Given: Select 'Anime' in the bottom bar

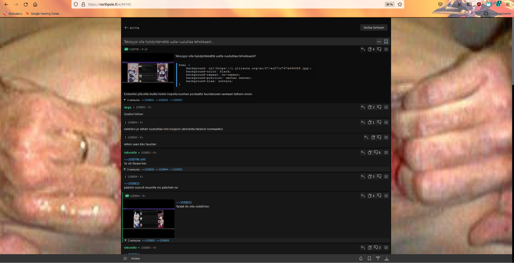Looking at the screenshot, I should click(x=136, y=258).
